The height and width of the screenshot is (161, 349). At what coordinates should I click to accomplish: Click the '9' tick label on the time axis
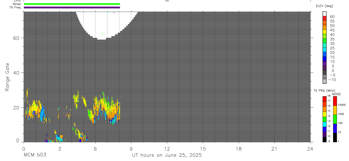tap(131, 149)
